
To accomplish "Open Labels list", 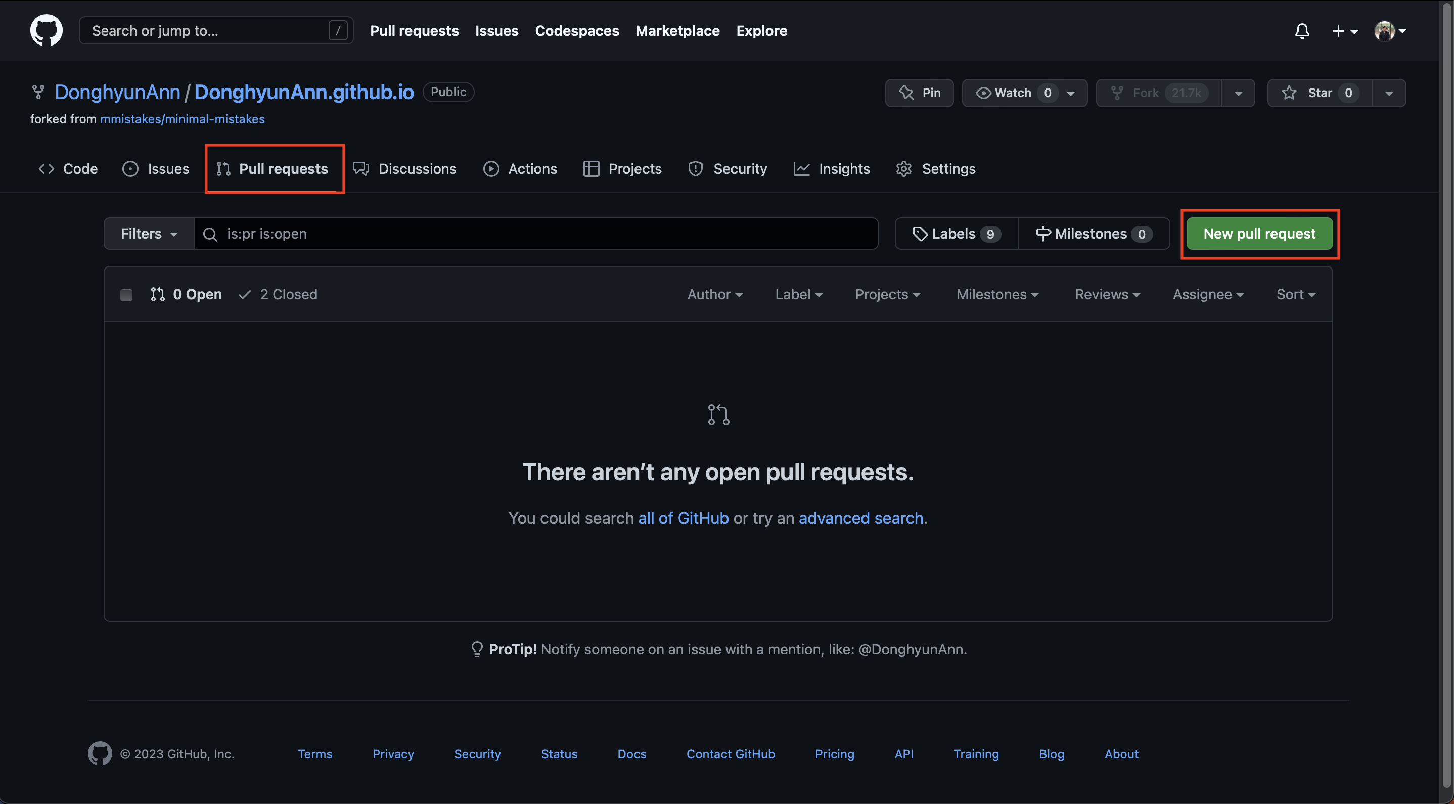I will pyautogui.click(x=957, y=234).
